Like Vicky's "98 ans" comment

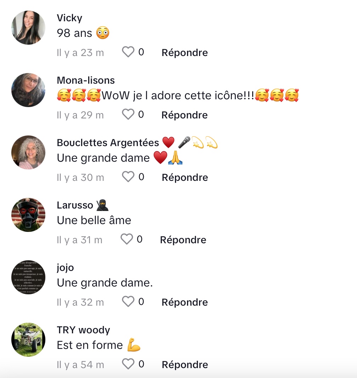pos(128,52)
